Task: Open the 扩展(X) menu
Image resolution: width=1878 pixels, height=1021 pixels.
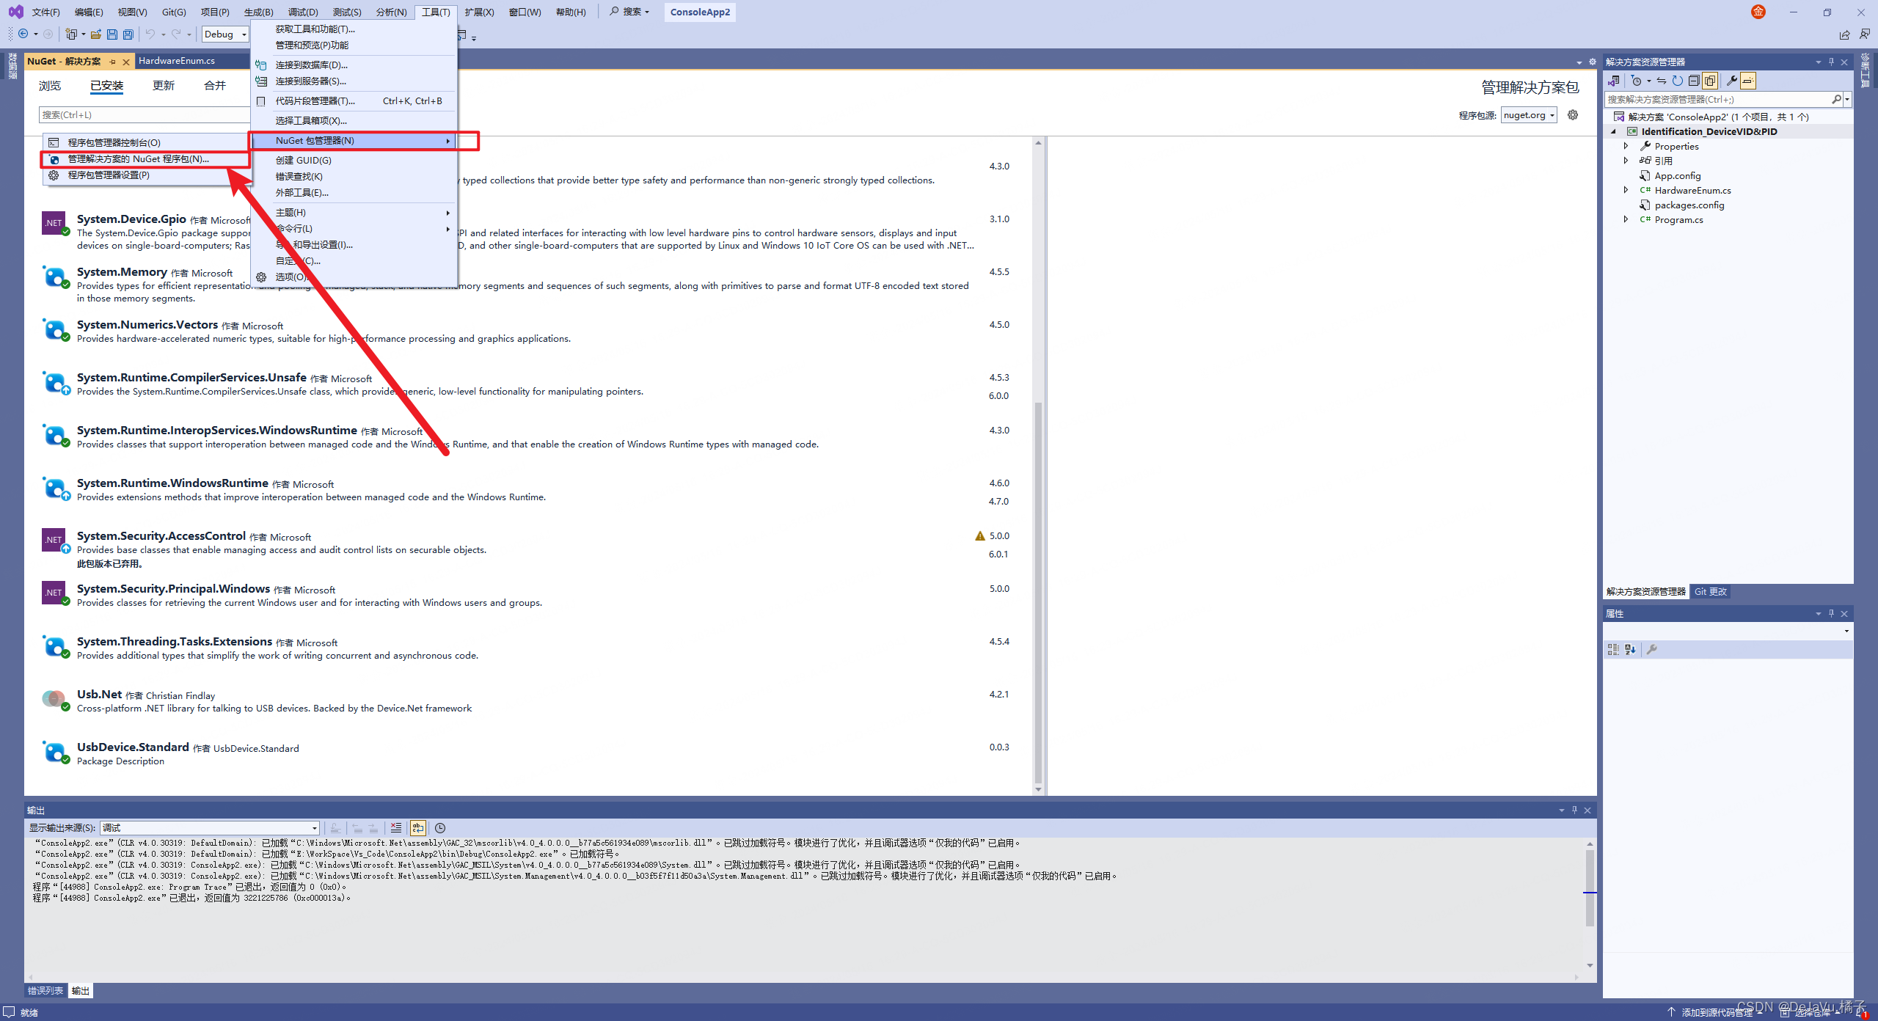Action: (479, 12)
